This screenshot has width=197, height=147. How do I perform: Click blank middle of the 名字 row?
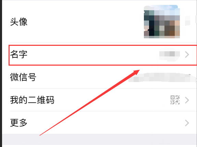(93, 54)
